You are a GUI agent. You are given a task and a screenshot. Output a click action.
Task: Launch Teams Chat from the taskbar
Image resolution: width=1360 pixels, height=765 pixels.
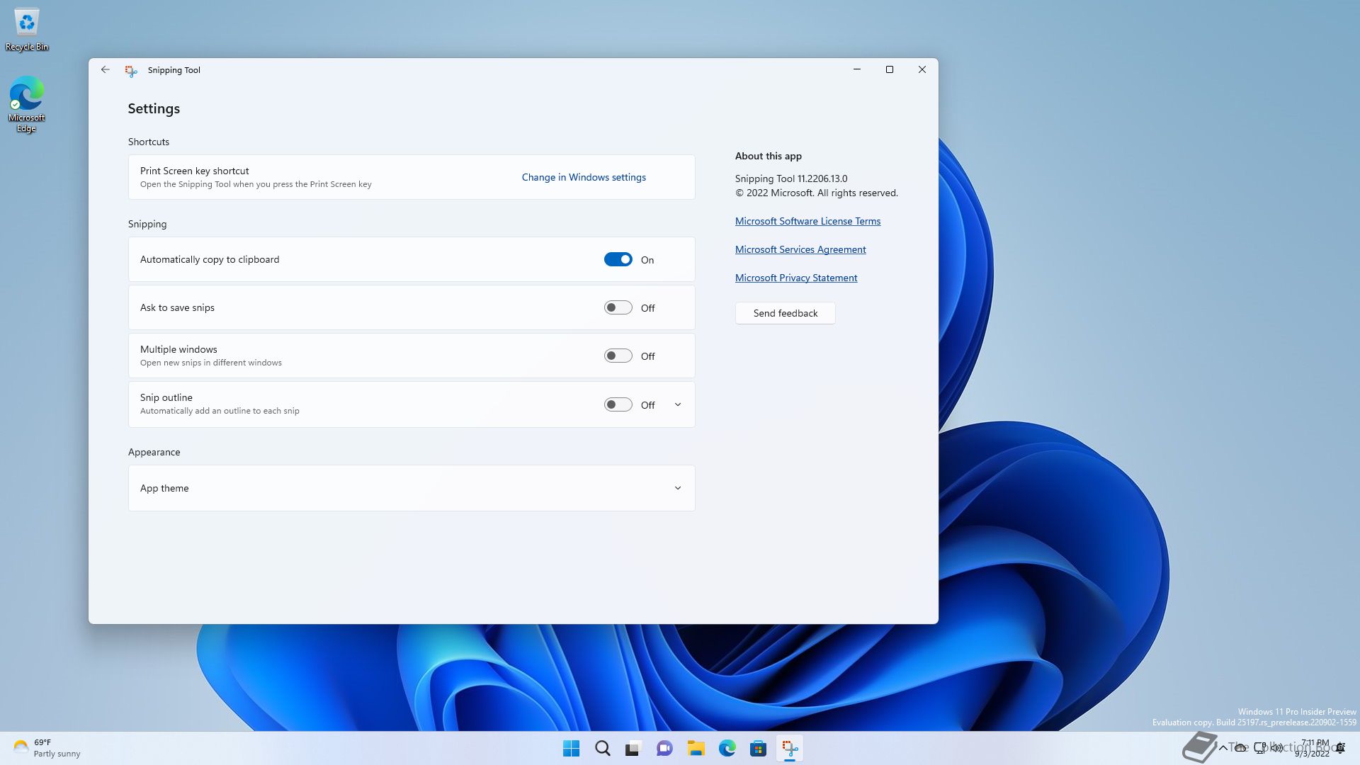pyautogui.click(x=664, y=748)
